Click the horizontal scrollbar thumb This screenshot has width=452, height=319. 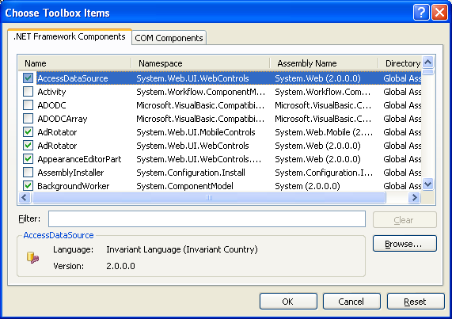209,198
